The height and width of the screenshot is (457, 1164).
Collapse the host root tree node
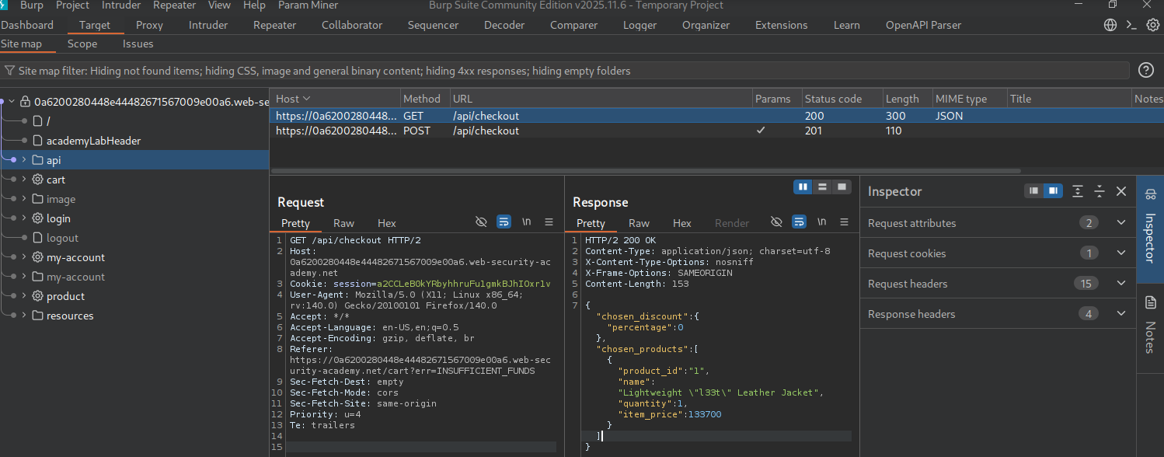click(x=12, y=102)
